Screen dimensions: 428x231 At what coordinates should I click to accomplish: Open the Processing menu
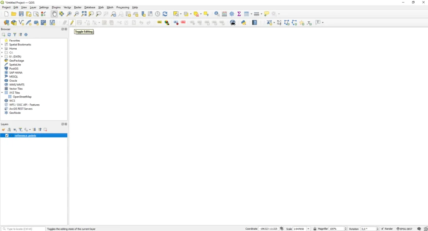pos(122,8)
